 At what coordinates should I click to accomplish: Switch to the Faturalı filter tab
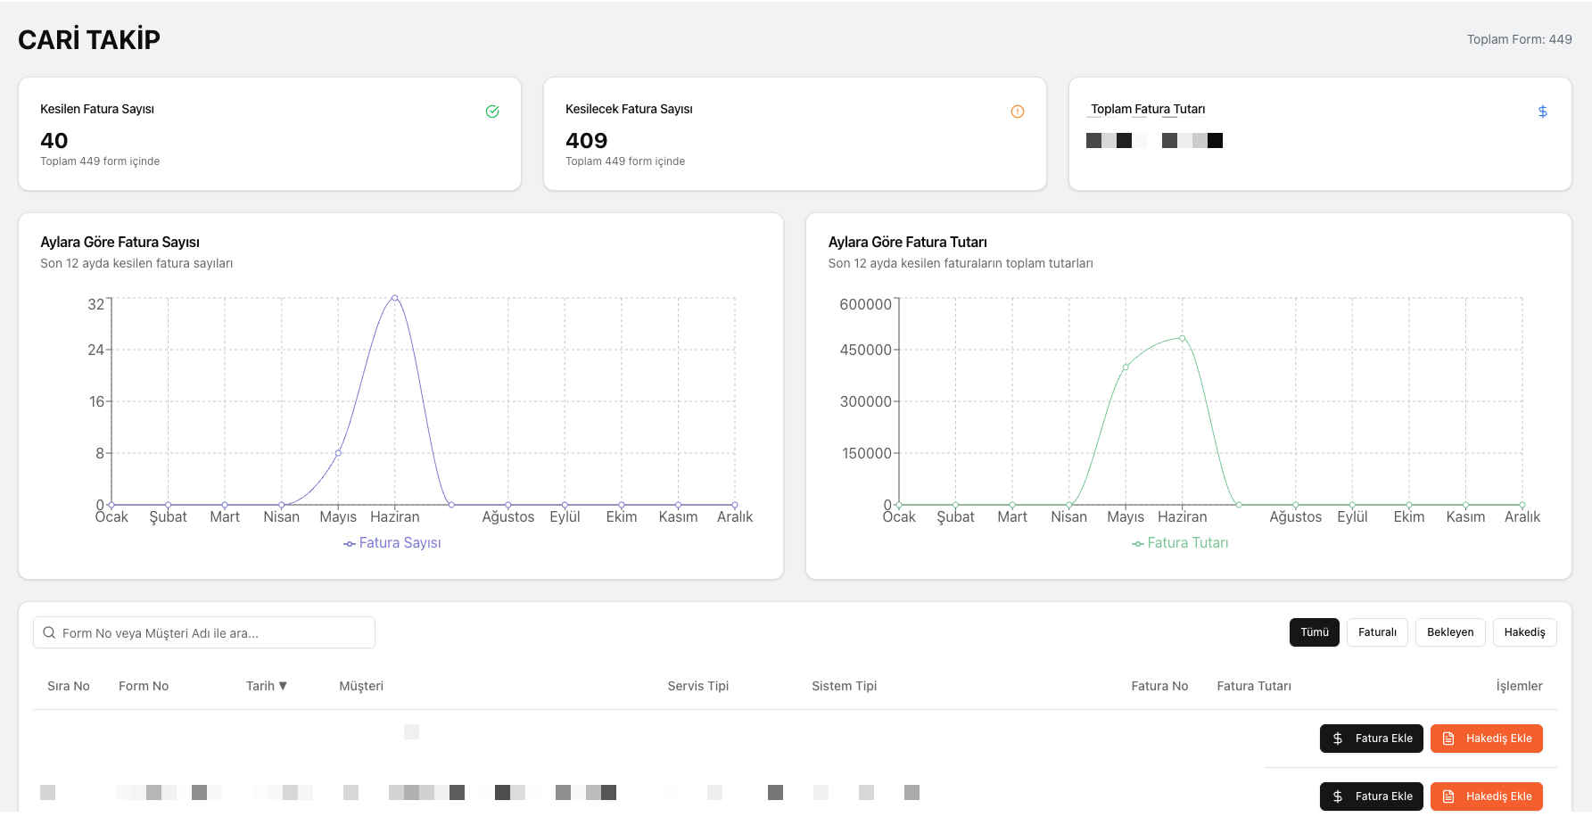click(x=1377, y=632)
